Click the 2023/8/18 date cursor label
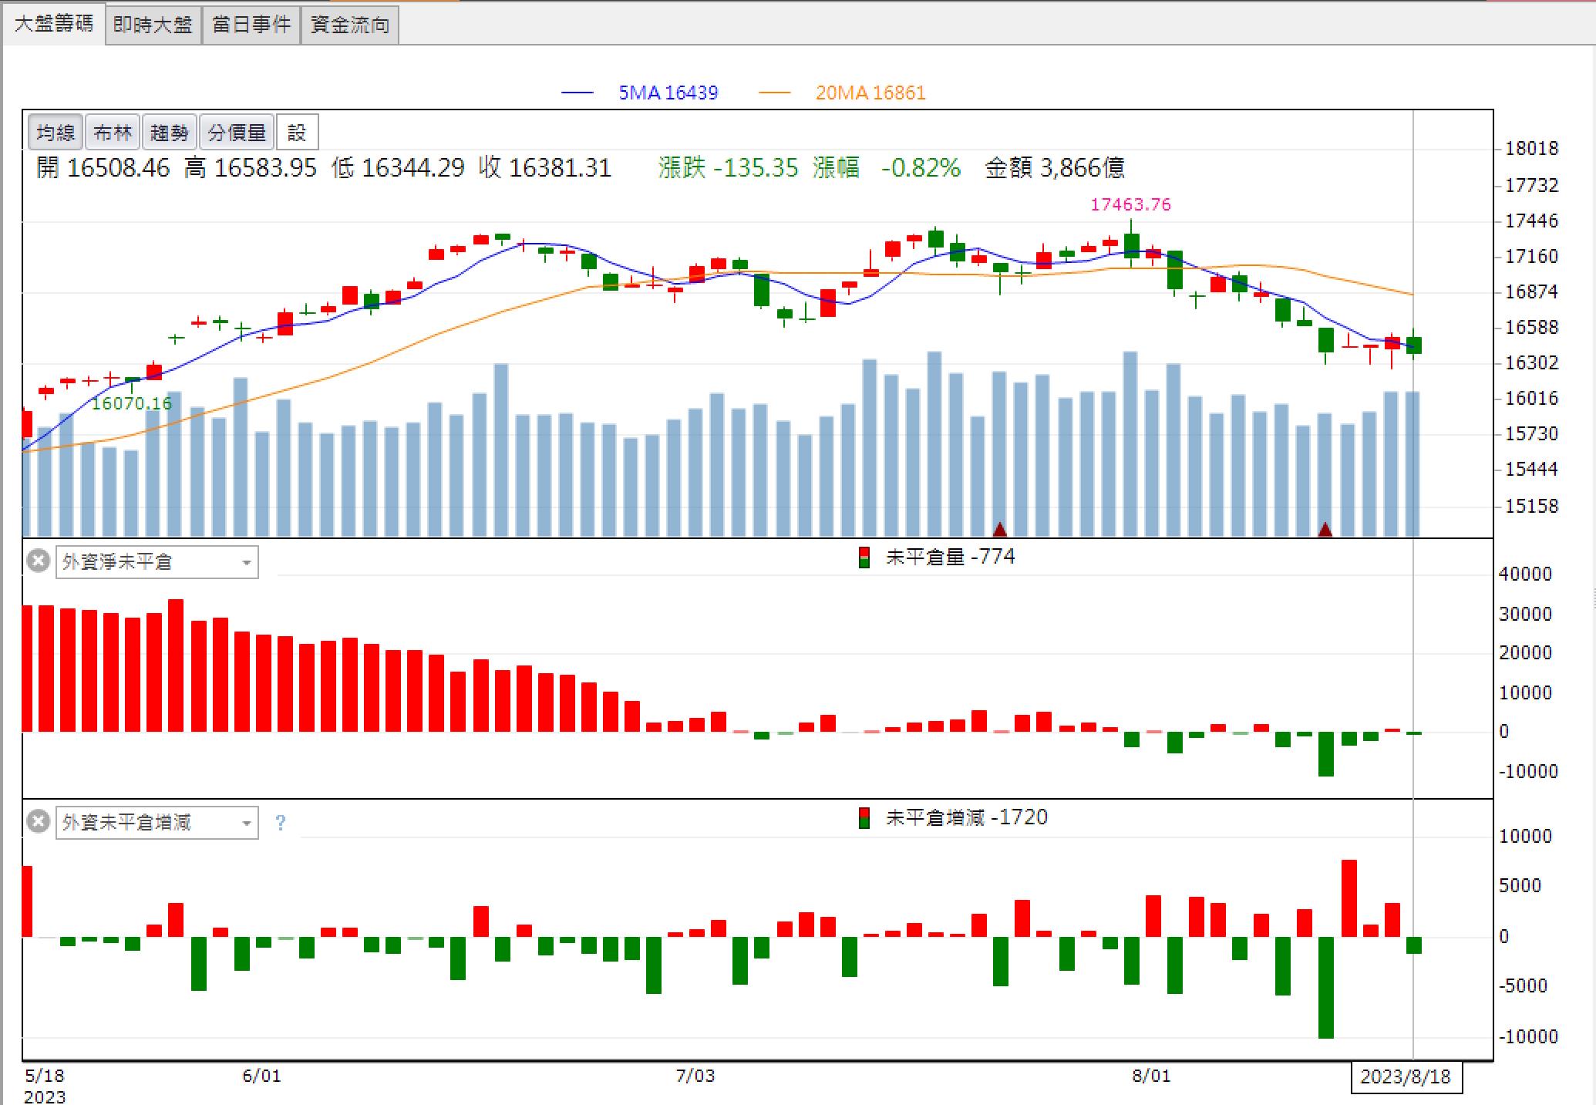Viewport: 1596px width, 1105px height. (1406, 1076)
